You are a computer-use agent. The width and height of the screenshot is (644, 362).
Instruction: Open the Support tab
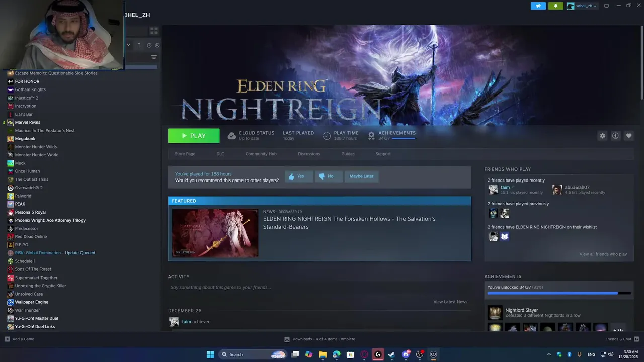coord(383,154)
